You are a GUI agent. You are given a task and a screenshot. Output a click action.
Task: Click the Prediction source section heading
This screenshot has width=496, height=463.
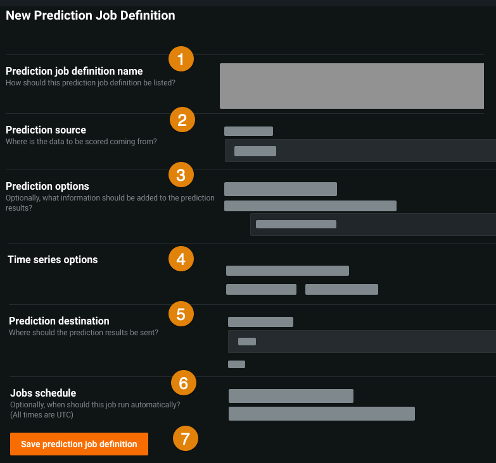pos(46,130)
